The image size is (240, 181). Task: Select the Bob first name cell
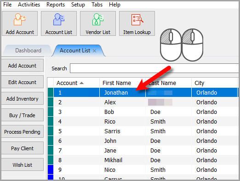122,112
